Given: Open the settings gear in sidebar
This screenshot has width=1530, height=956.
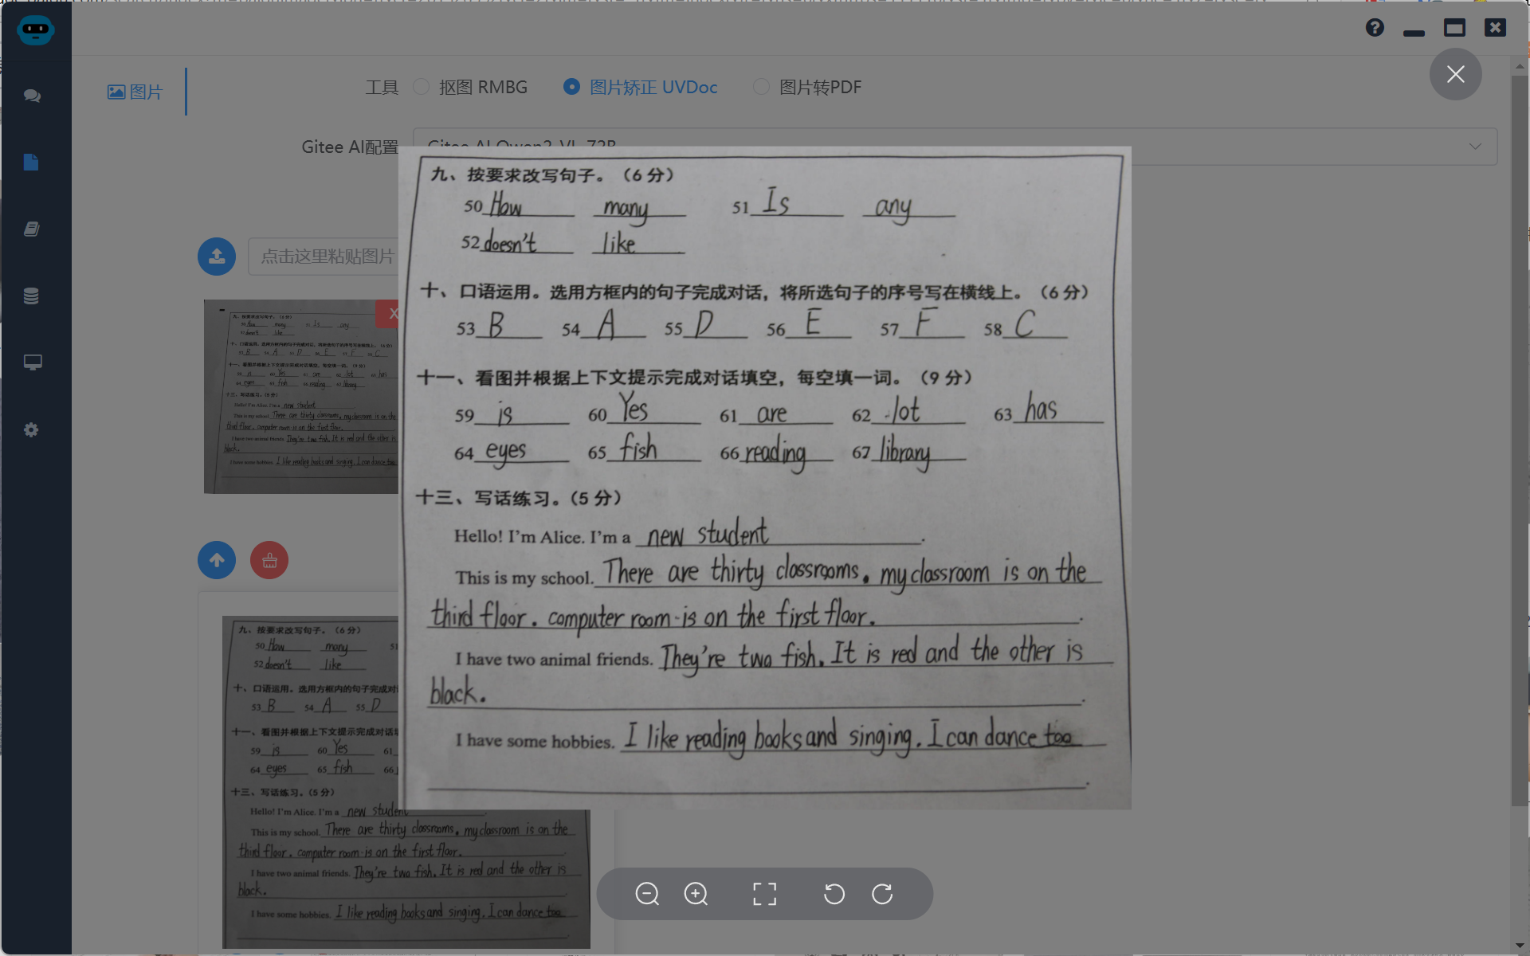Looking at the screenshot, I should (x=31, y=430).
